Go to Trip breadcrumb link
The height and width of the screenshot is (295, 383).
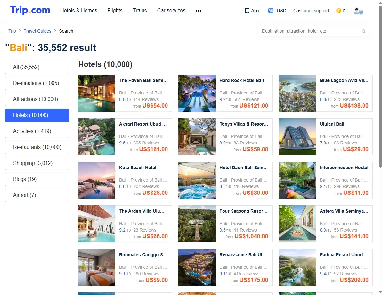[x=12, y=31]
